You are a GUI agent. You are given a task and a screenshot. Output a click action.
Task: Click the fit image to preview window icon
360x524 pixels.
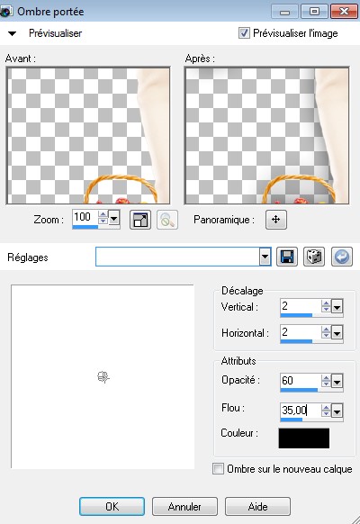tap(140, 220)
